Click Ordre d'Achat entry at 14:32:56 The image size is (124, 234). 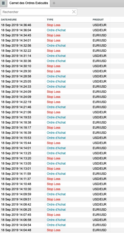56,46
